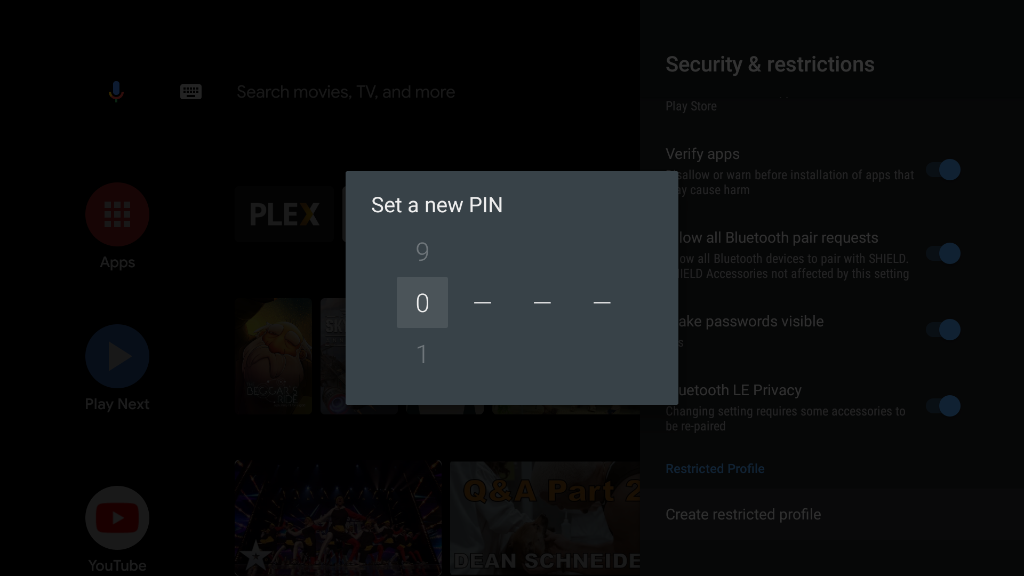Select digit 9 in the PIN picker

(x=422, y=251)
